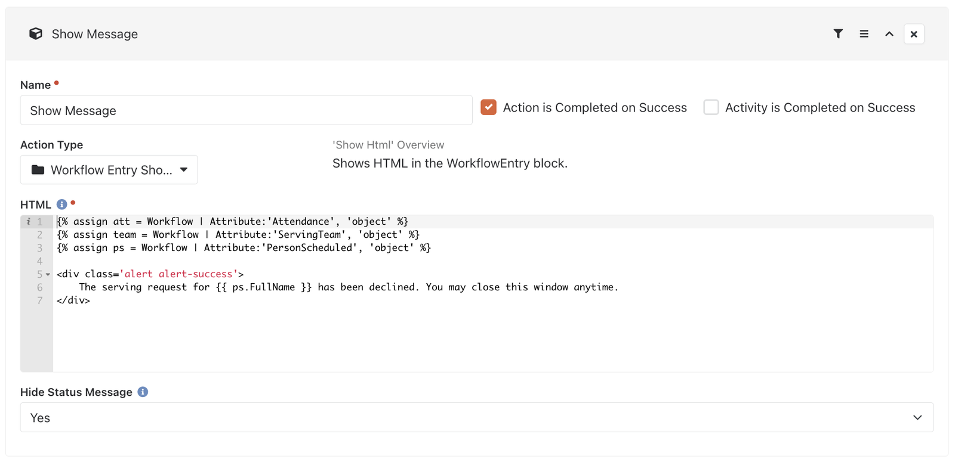Click the Action Type label
The image size is (955, 459).
click(51, 145)
